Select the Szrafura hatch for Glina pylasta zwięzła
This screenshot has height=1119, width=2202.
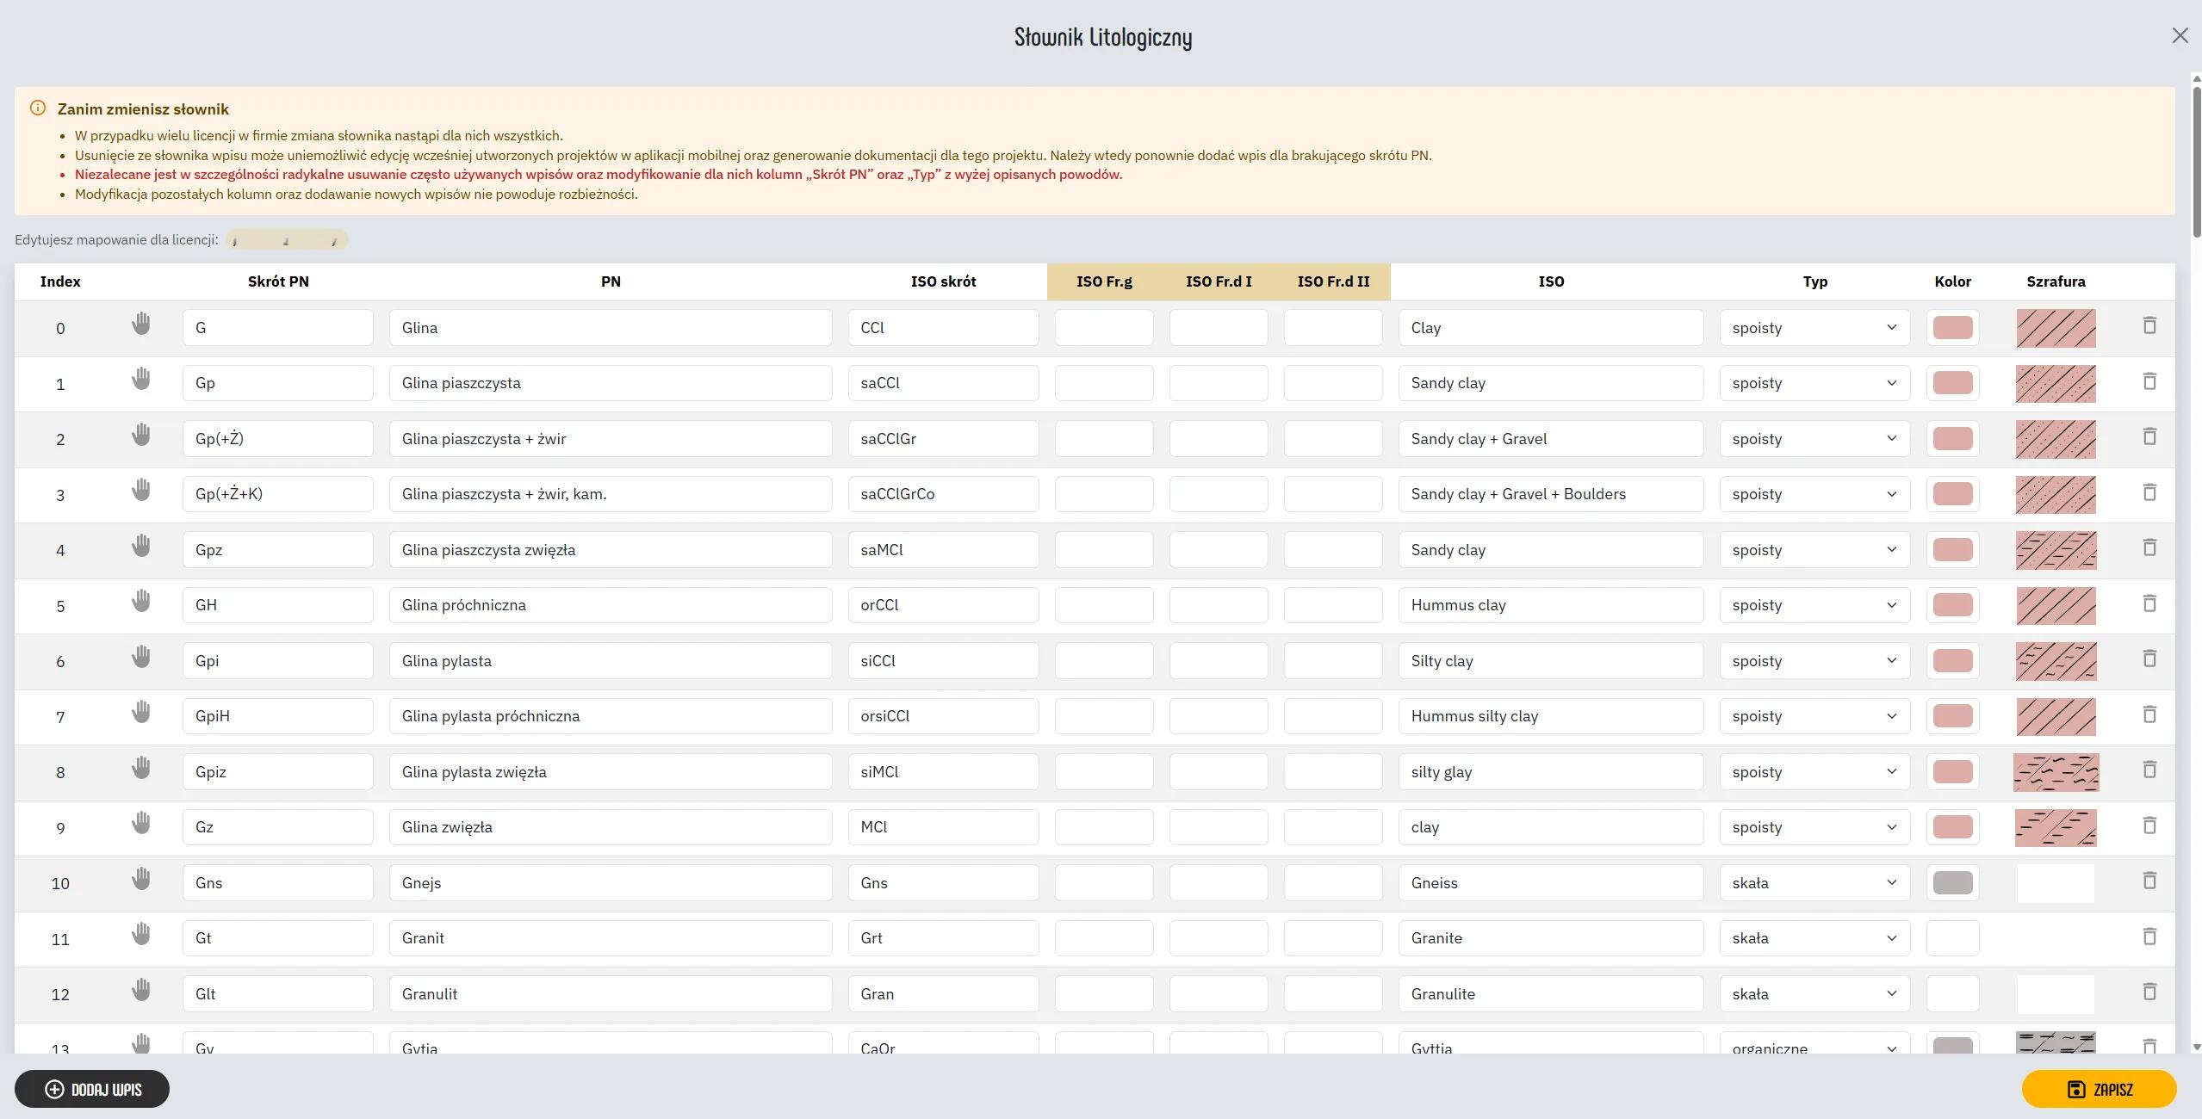pyautogui.click(x=2056, y=772)
